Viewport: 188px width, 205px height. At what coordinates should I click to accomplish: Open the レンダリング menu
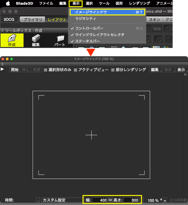(x=140, y=4)
